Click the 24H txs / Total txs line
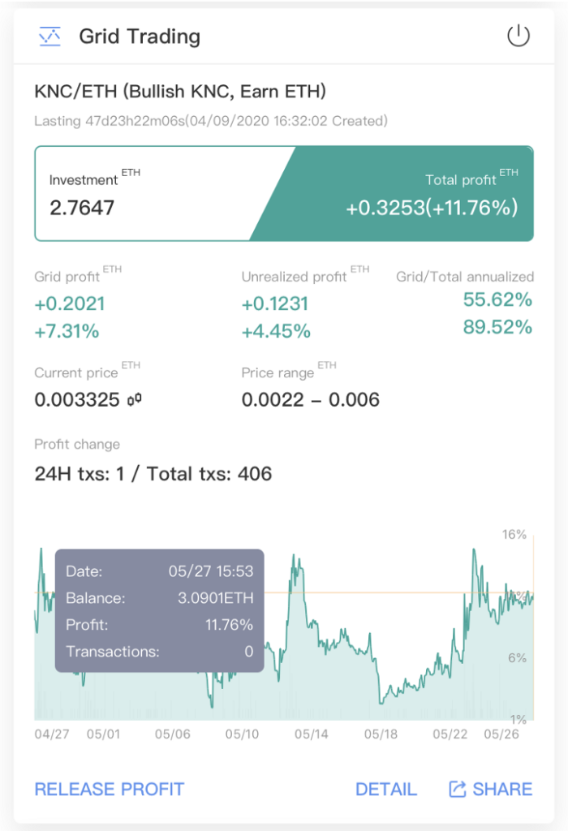568x831 pixels. pyautogui.click(x=153, y=473)
